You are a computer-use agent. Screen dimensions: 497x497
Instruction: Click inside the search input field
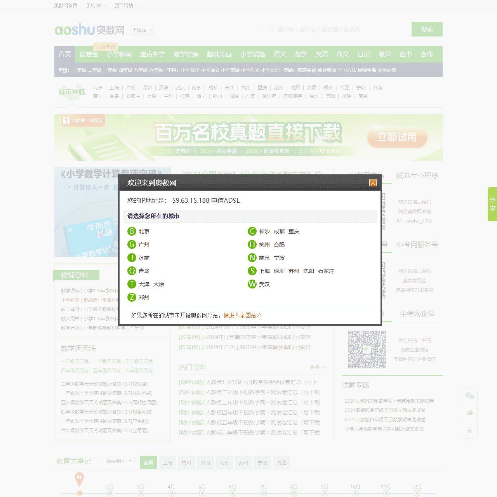[337, 29]
